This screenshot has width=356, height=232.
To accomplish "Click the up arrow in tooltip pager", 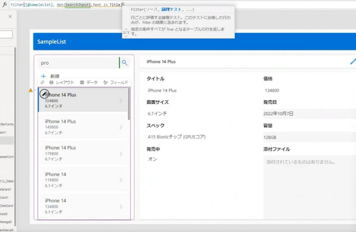I will click(126, 29).
